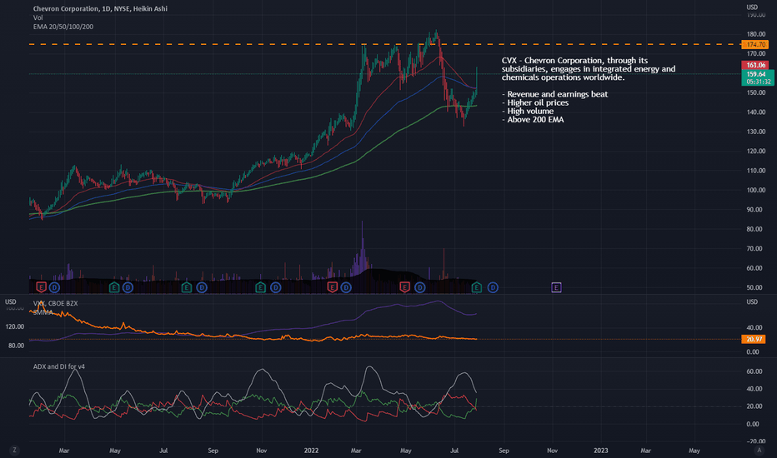This screenshot has width=777, height=458.
Task: Click the SMMA indicator legend
Action: click(43, 312)
